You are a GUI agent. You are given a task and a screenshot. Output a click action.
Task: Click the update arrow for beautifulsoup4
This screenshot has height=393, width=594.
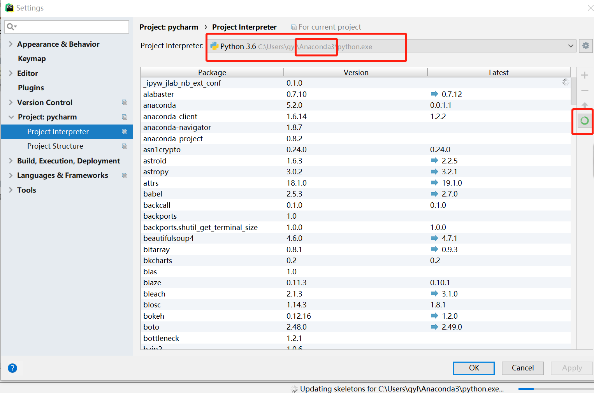point(434,238)
